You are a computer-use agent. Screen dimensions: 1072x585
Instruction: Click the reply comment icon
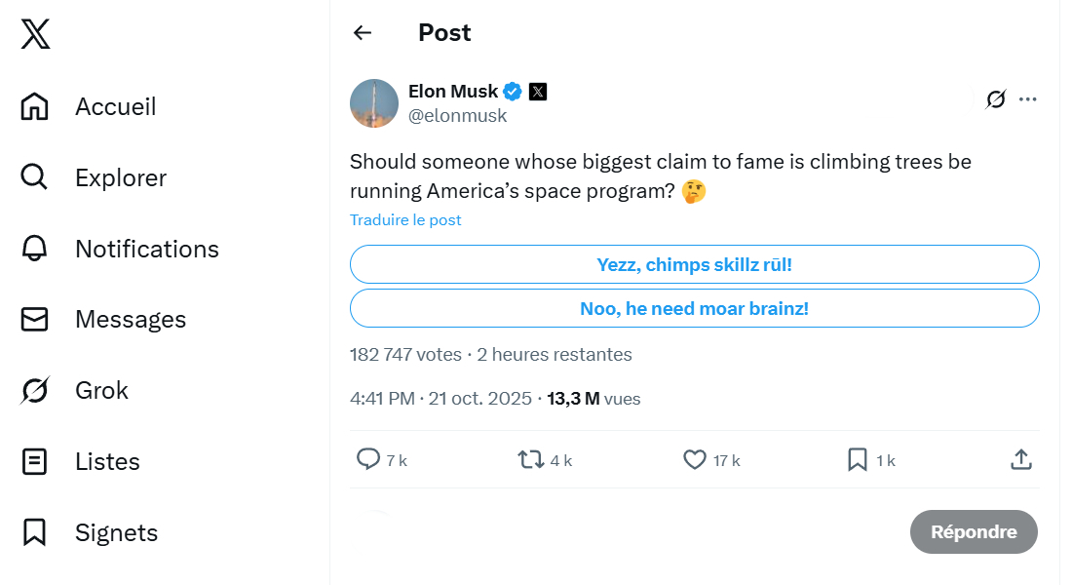tap(368, 459)
